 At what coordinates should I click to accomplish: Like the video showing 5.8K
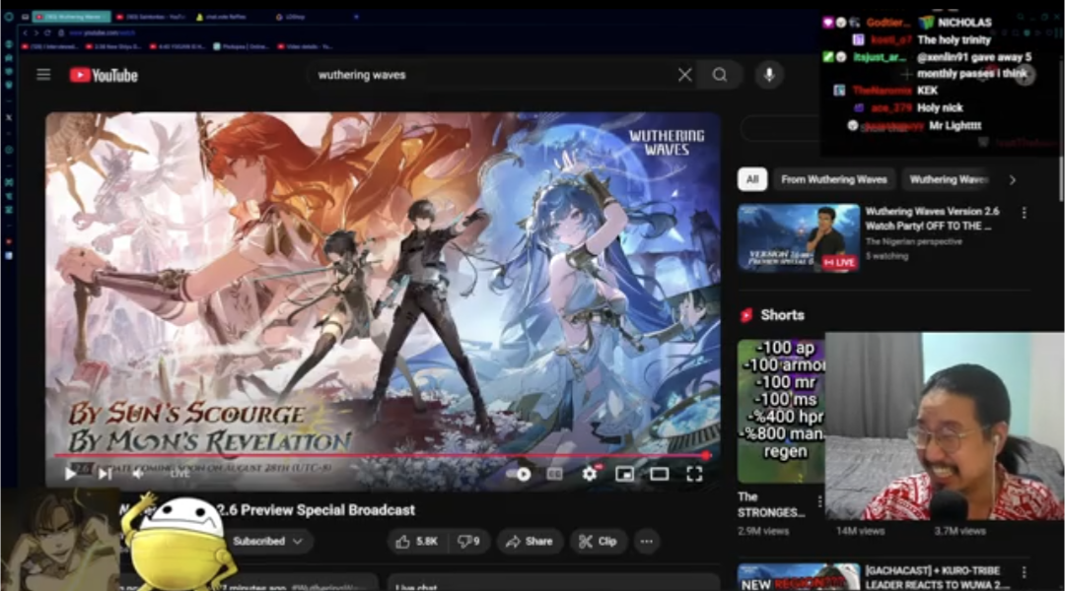418,542
